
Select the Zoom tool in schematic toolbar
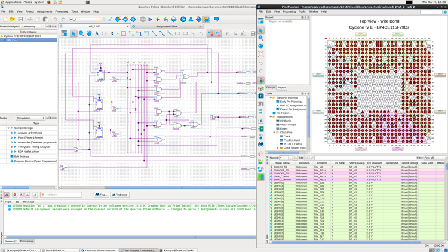click(81, 33)
